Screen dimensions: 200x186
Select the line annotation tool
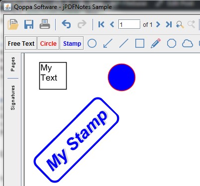(124, 43)
